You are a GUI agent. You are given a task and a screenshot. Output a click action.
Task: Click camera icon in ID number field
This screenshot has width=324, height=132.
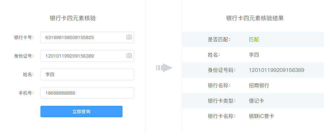point(129,56)
